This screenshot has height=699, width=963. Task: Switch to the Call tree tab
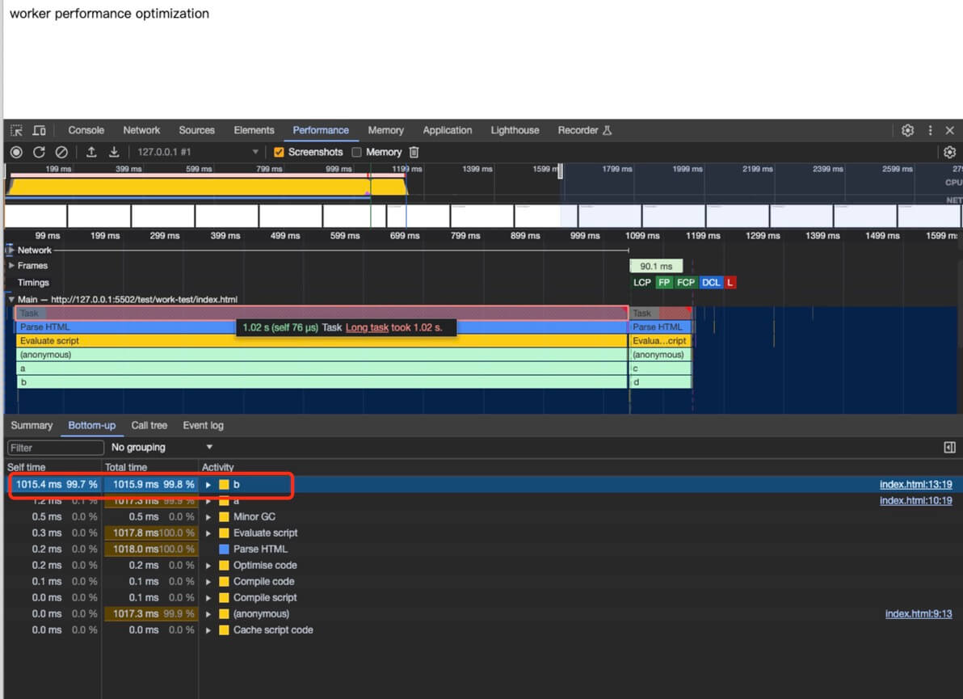point(149,425)
